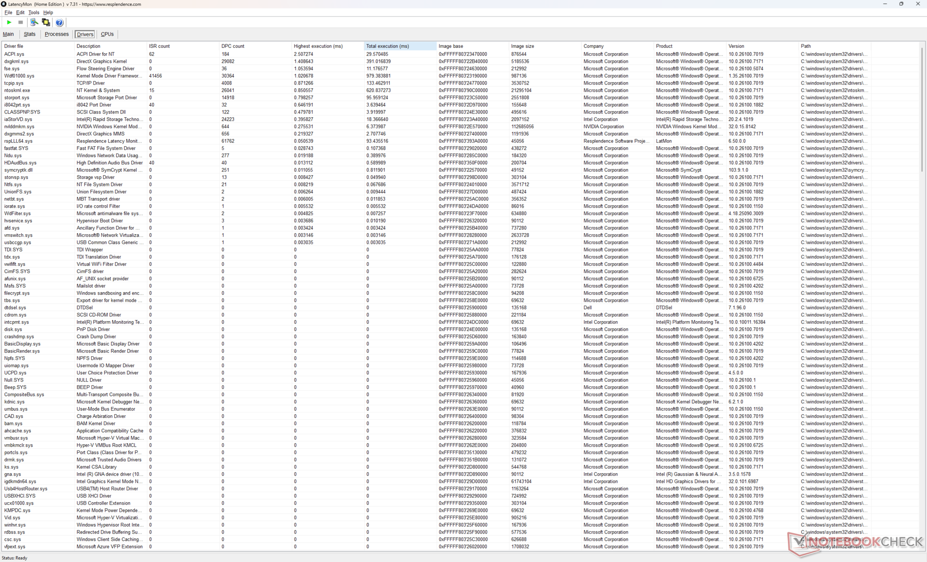Open the options icon next to the stop button
927x562 pixels.
coord(34,22)
